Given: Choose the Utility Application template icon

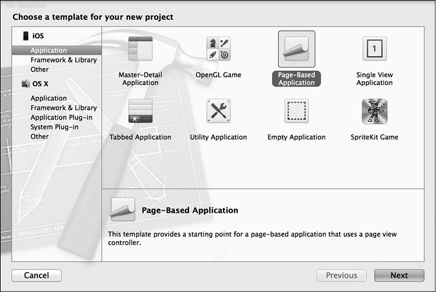Looking at the screenshot, I should point(218,111).
